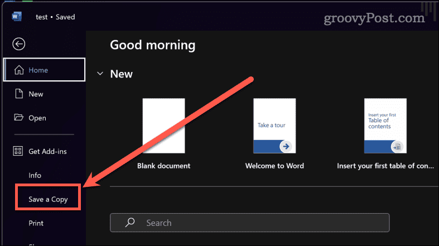This screenshot has width=439, height=246.
Task: Click the house icon beside Home
Action: [x=19, y=70]
